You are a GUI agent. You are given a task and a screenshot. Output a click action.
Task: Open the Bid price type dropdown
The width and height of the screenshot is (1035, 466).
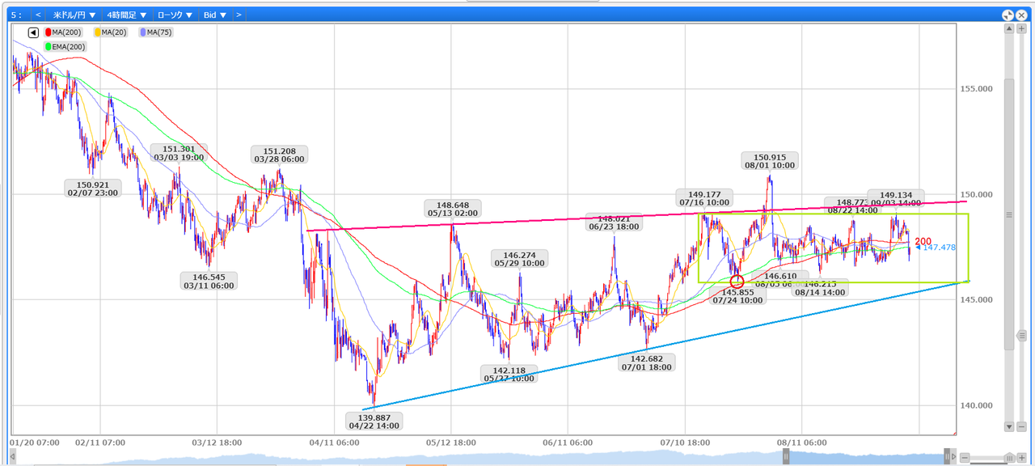214,15
